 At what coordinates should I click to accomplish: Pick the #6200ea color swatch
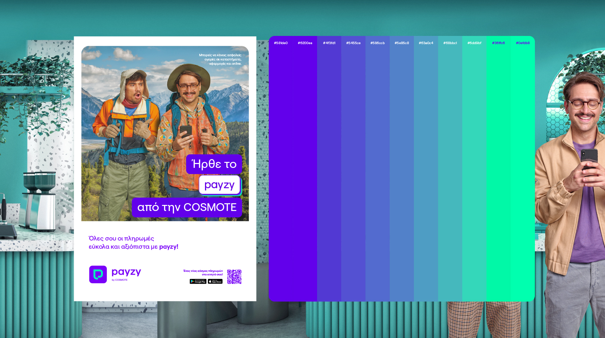point(305,169)
